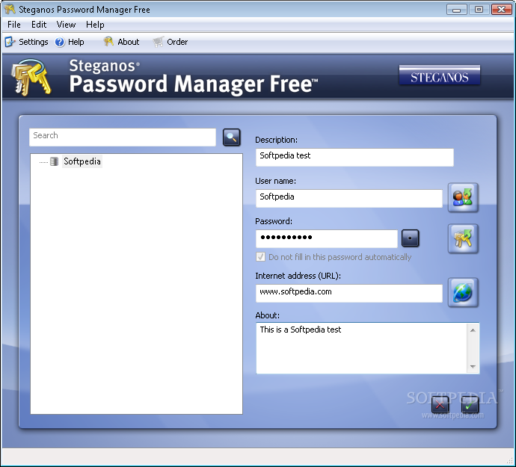The image size is (516, 467).
Task: Select the Softpedia entry in the tree
Action: (x=82, y=161)
